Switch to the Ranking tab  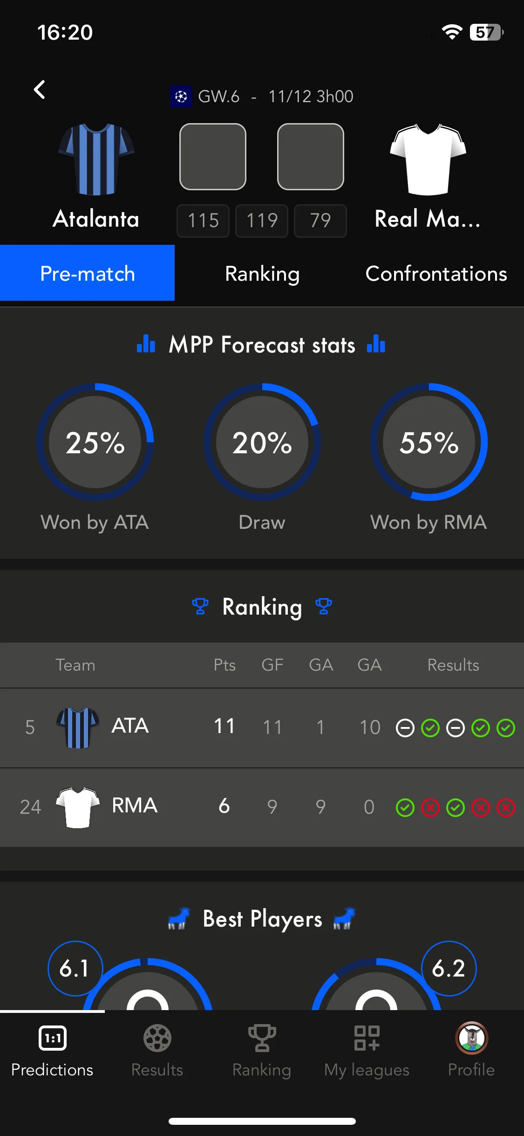(x=262, y=274)
